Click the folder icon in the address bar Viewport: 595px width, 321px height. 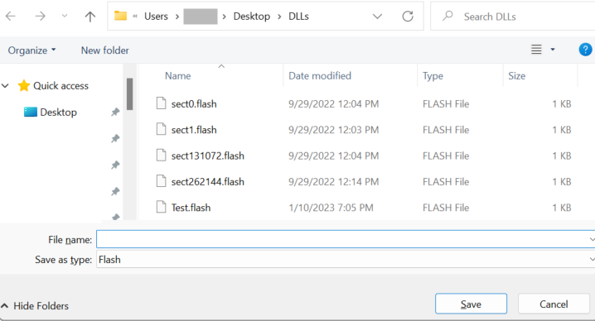click(121, 16)
